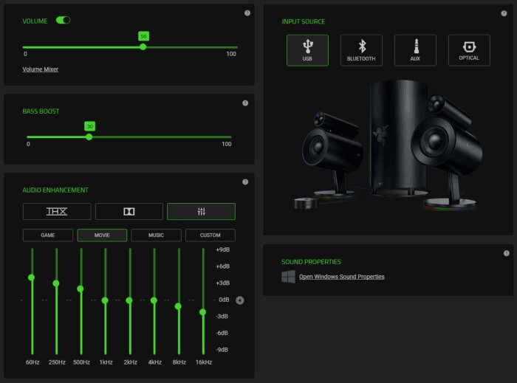Click the +9dB scale label
517x383 pixels.
coord(223,249)
